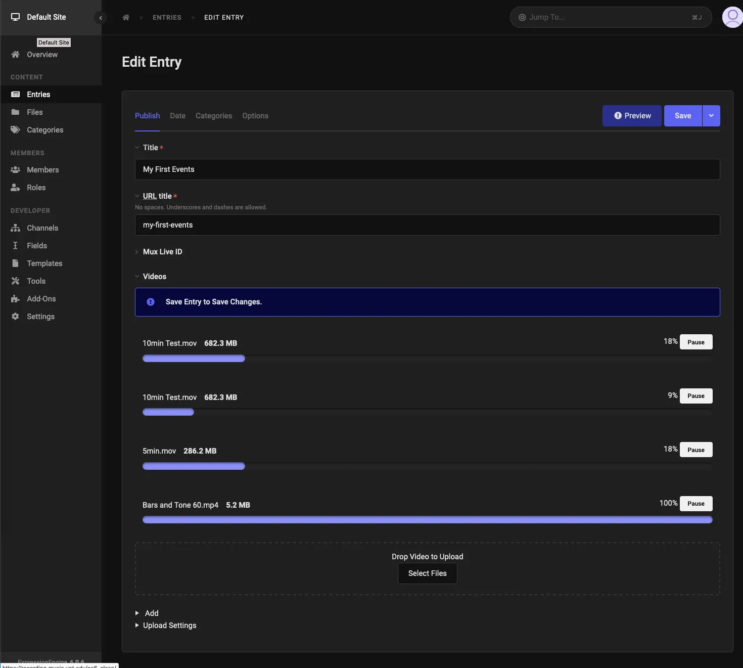Open the user profile avatar
743x668 pixels.
tap(732, 17)
